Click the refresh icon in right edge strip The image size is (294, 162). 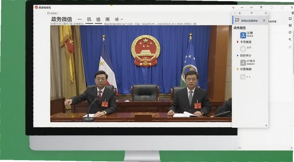pos(290,32)
